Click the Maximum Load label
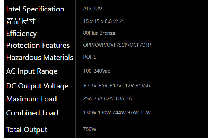 point(32,99)
